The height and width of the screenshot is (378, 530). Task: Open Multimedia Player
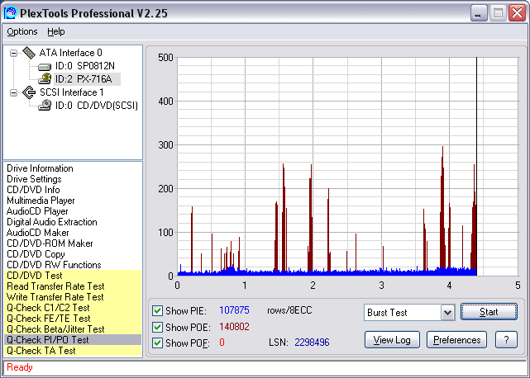pos(41,201)
